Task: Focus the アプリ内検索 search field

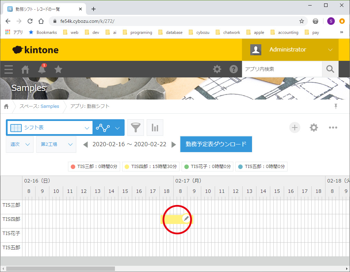Action: coord(282,69)
